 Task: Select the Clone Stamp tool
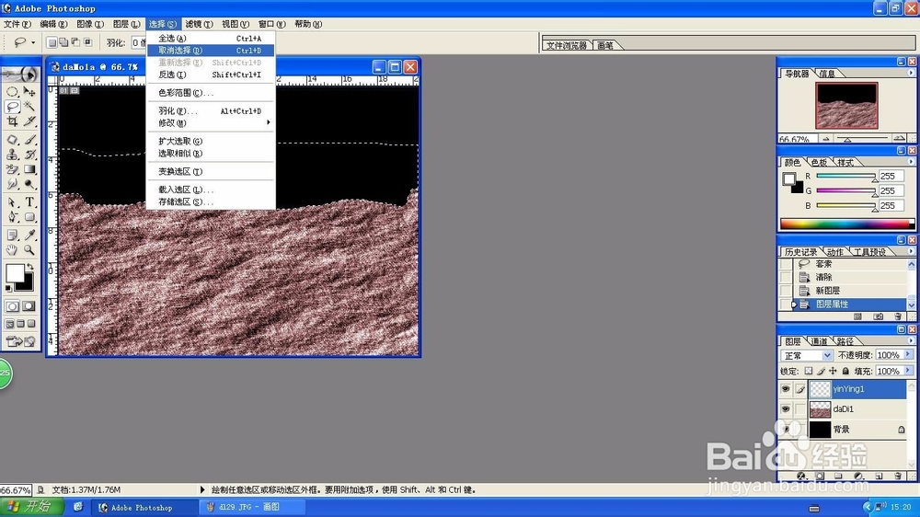pyautogui.click(x=12, y=155)
